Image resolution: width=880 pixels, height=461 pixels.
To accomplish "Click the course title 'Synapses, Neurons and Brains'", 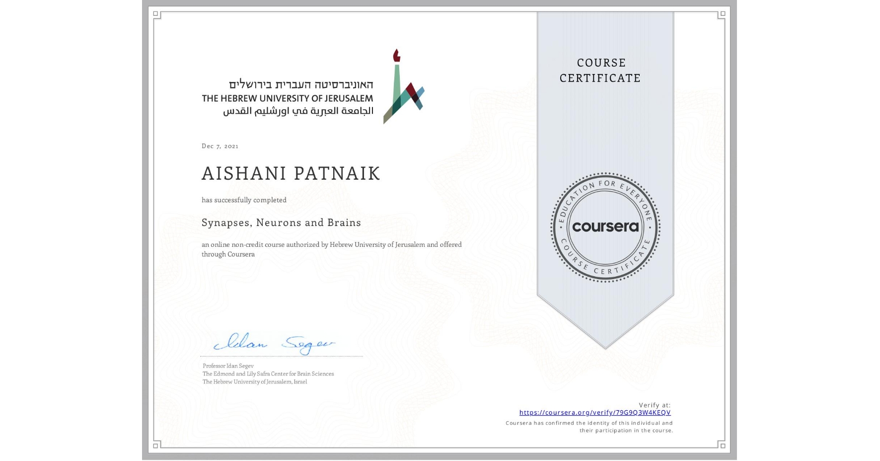I will [x=281, y=223].
